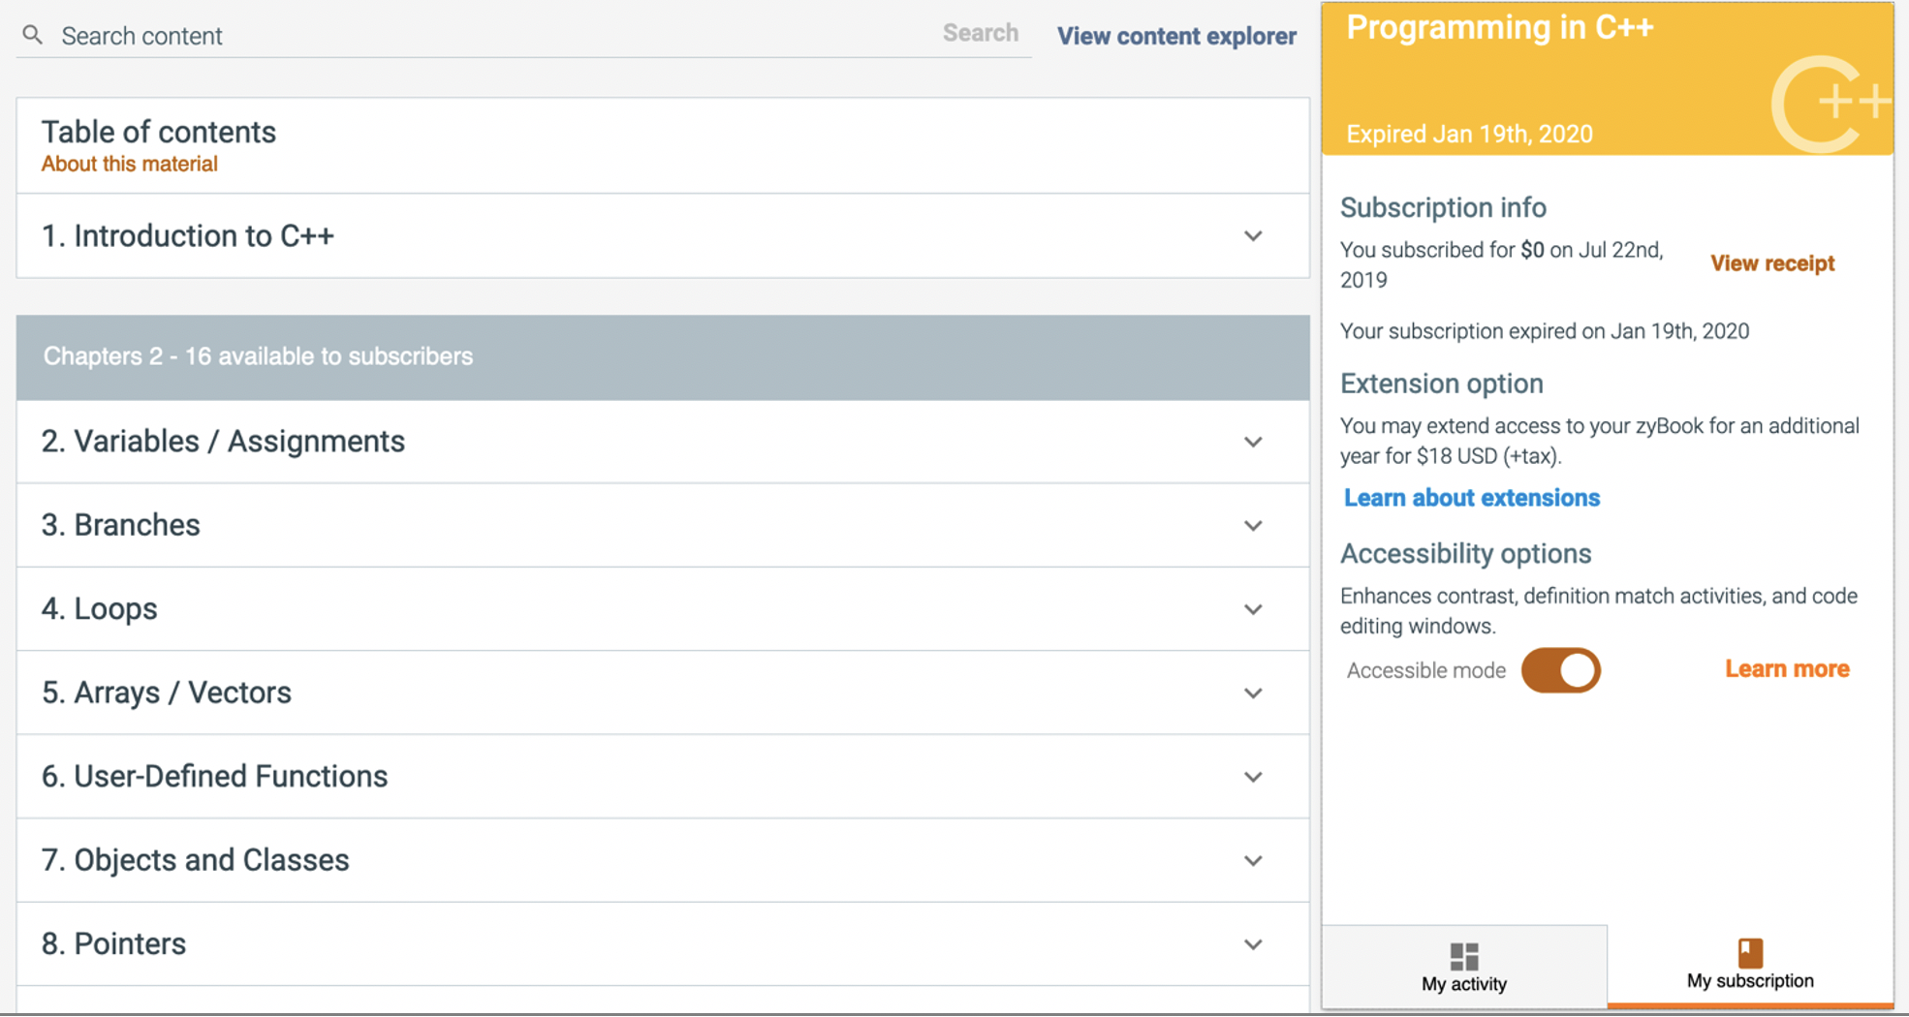1909x1017 pixels.
Task: Select chapter title 2. Variables / Assignments
Action: click(223, 442)
